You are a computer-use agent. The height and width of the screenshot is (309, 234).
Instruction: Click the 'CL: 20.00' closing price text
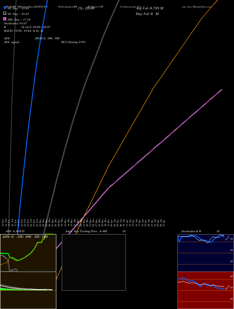86,8
